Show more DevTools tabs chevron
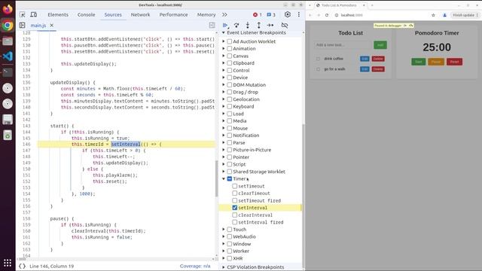Screen dimensions: 482x271 click(224, 15)
